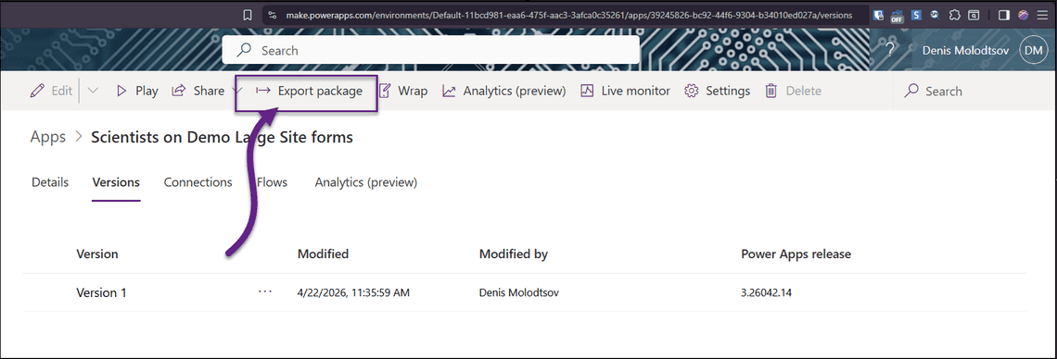Viewport: 1057px width, 359px height.
Task: Open the browser hamburger menu
Action: pos(1042,15)
